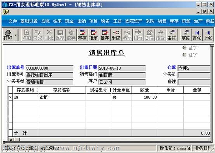Open the 出纳 menu
Screen dimensions: 215x153
tap(81, 21)
